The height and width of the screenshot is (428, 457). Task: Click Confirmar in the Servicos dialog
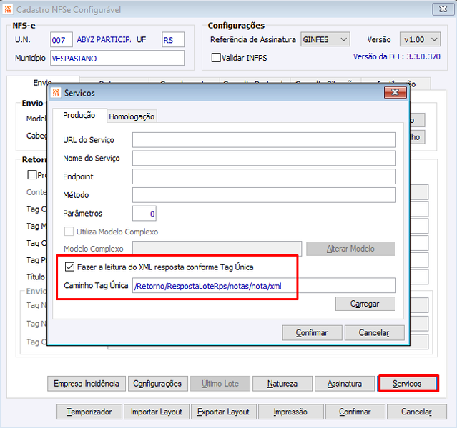312,332
